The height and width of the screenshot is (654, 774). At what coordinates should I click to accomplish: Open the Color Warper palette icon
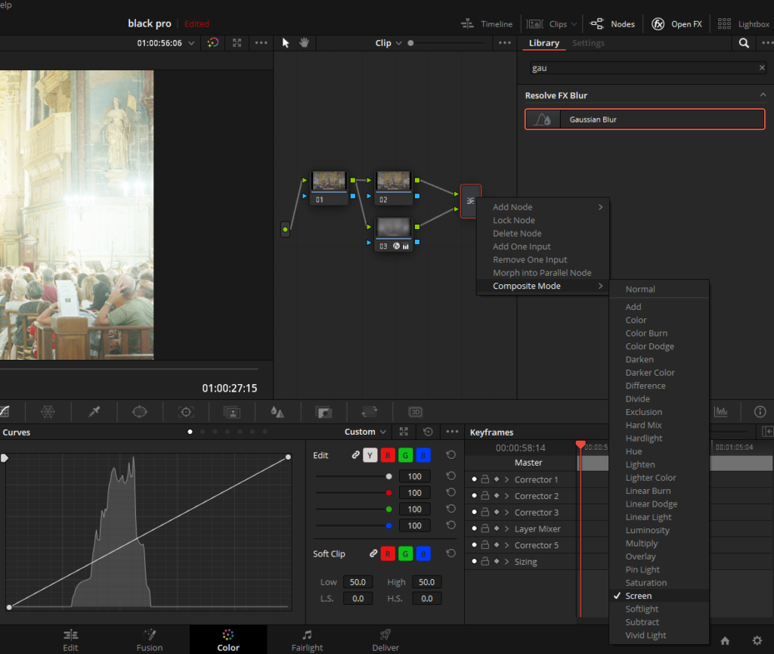[x=48, y=411]
